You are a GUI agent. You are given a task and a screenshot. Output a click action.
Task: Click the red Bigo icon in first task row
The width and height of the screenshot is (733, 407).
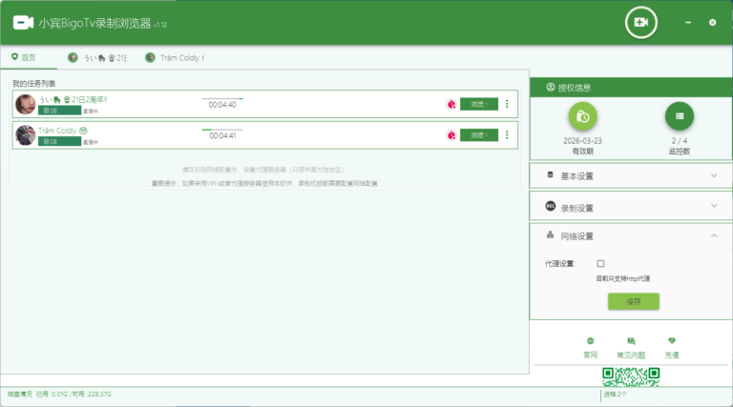click(x=450, y=105)
